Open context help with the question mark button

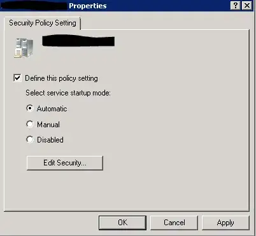click(x=236, y=5)
